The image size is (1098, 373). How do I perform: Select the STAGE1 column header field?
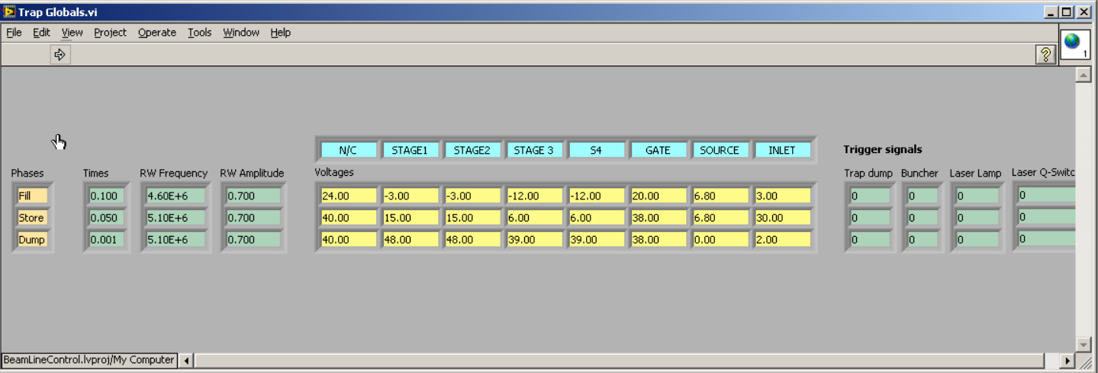pos(410,150)
